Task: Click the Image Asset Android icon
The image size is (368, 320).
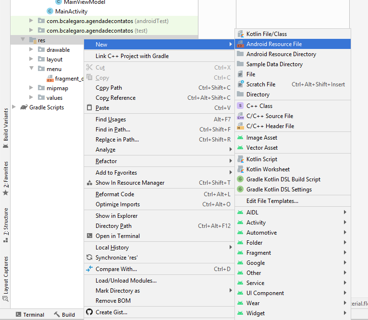Action: 240,138
